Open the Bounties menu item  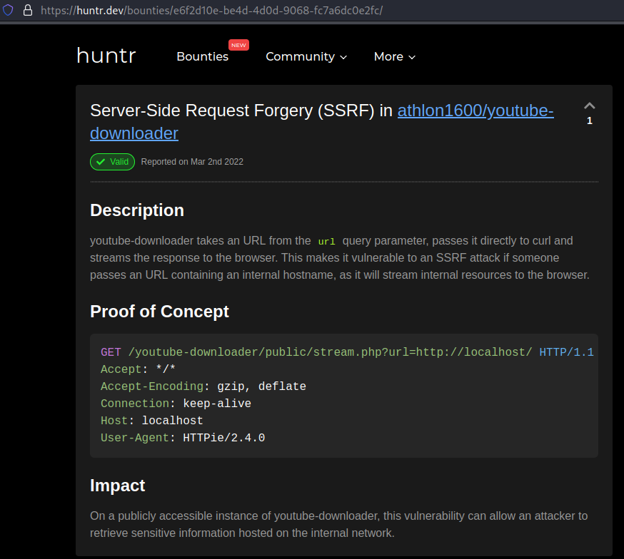point(203,56)
